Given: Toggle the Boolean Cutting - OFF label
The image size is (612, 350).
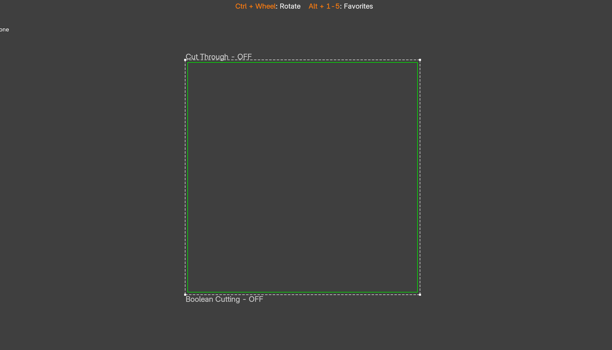Looking at the screenshot, I should (224, 299).
